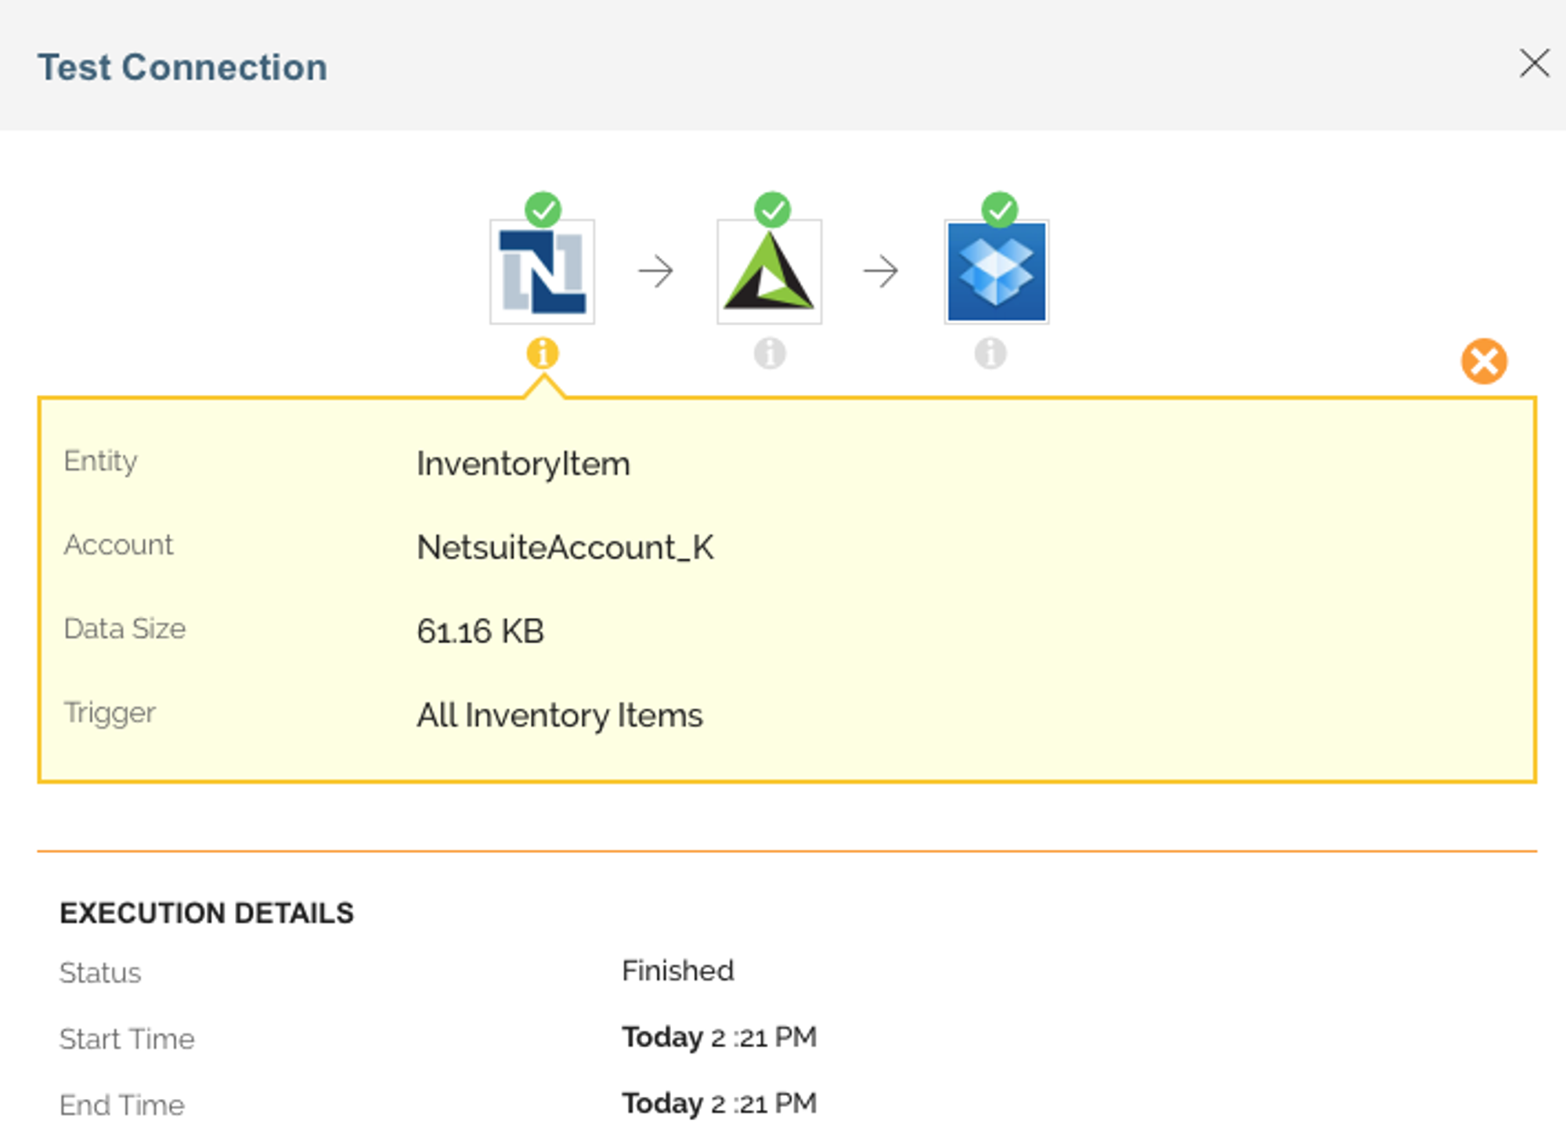
Task: Click the green checkmark above NetSuite
Action: point(543,209)
